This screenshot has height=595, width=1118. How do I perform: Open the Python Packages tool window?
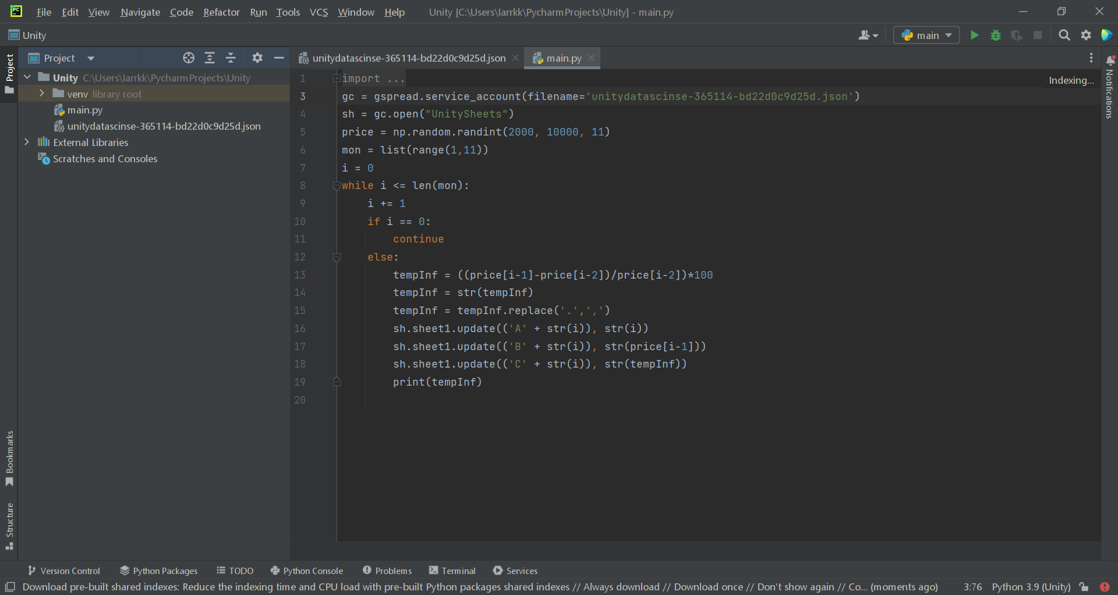click(164, 571)
